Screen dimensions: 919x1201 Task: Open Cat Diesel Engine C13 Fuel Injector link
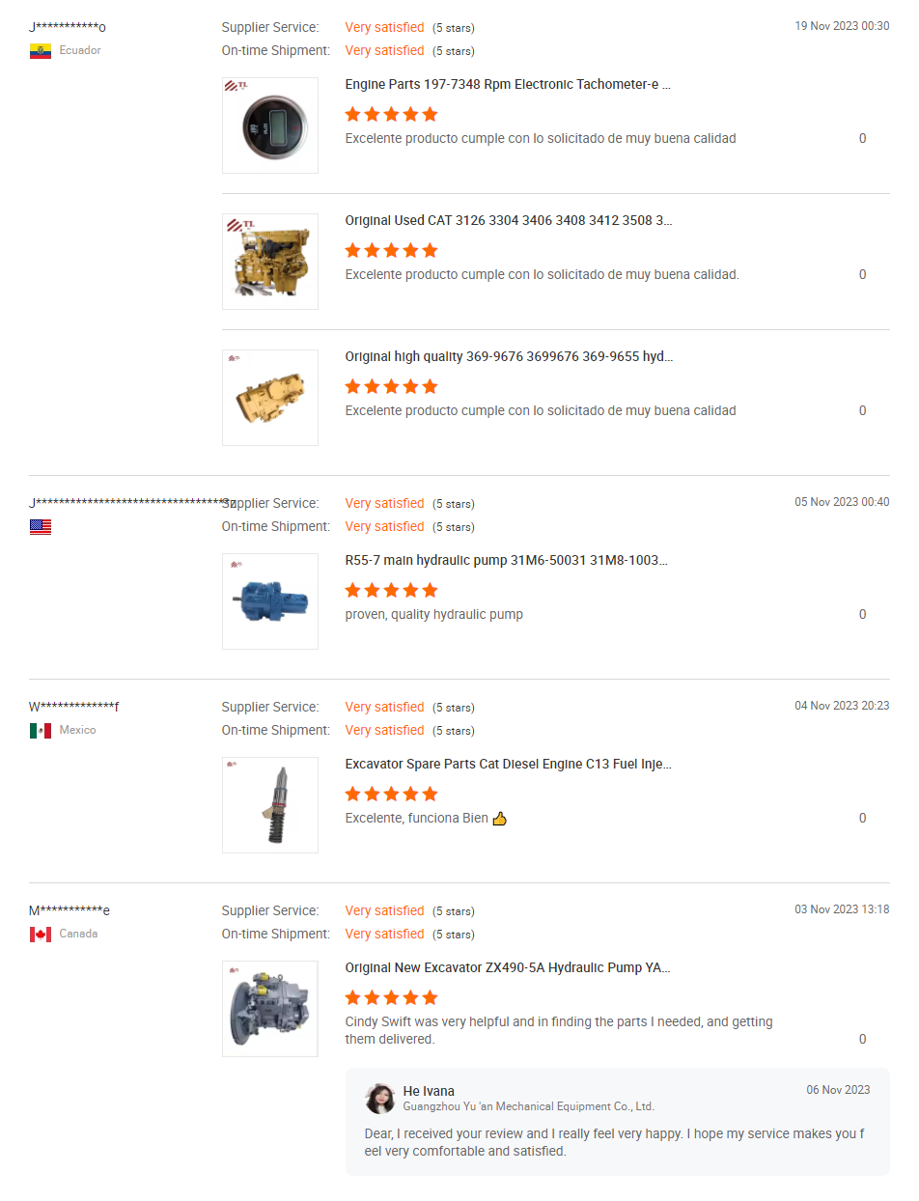[x=508, y=765]
